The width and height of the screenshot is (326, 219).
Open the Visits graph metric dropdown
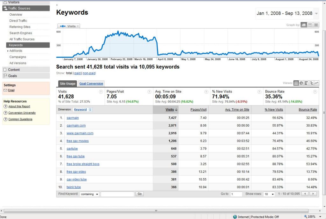68,26
